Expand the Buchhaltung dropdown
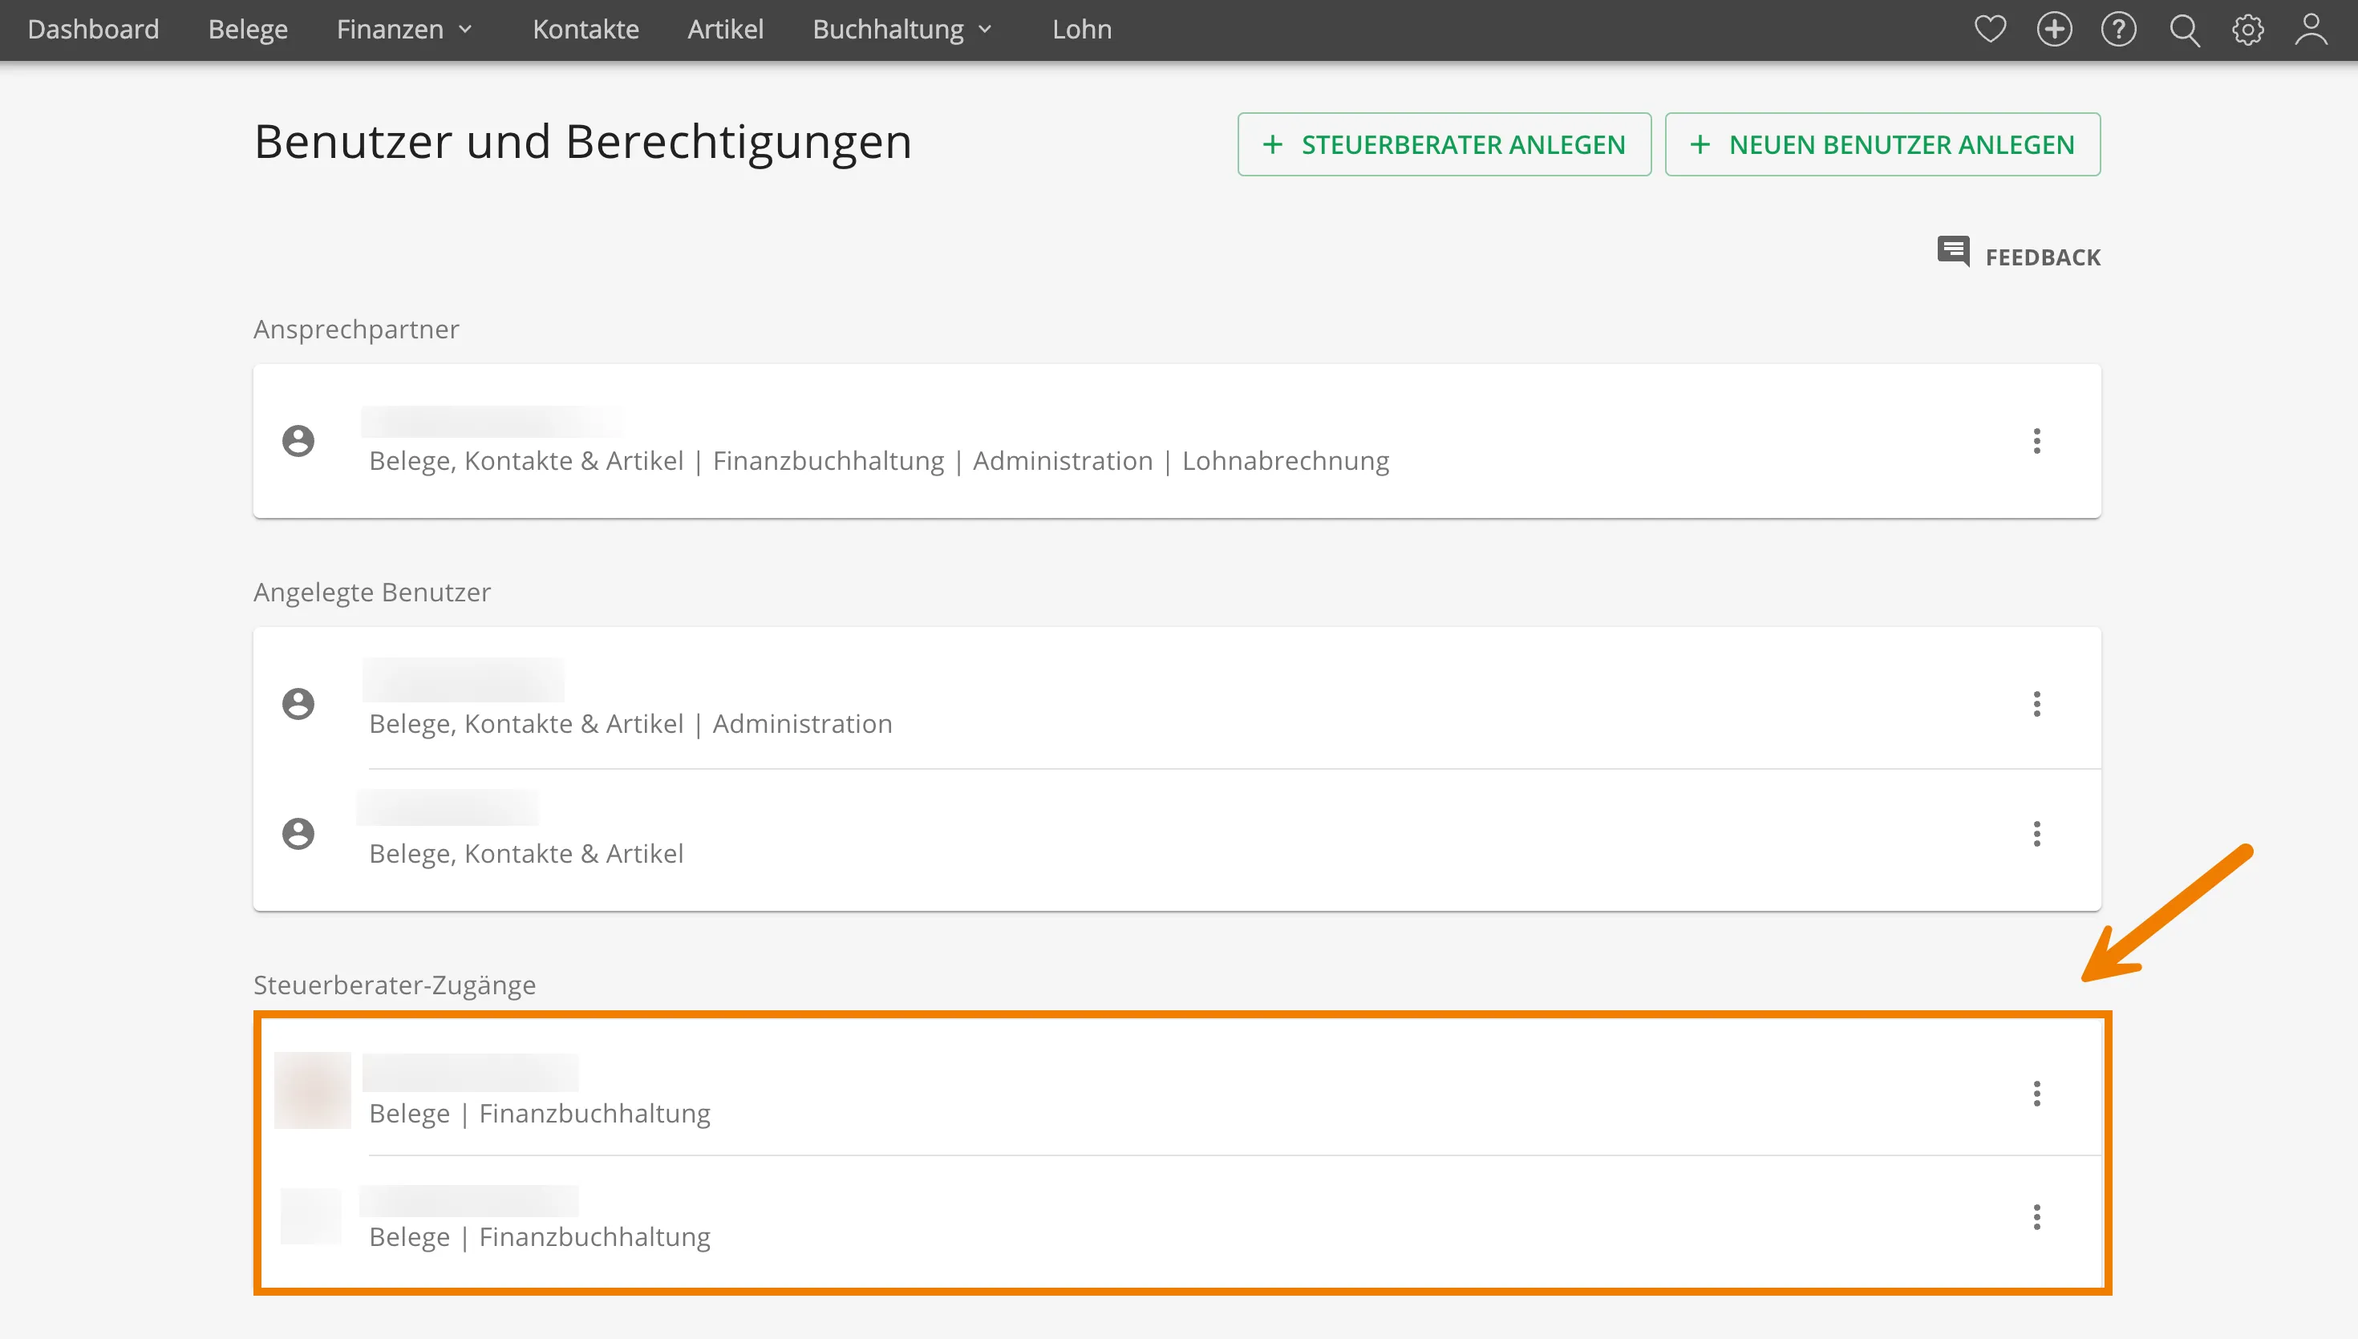The height and width of the screenshot is (1339, 2358). [901, 29]
